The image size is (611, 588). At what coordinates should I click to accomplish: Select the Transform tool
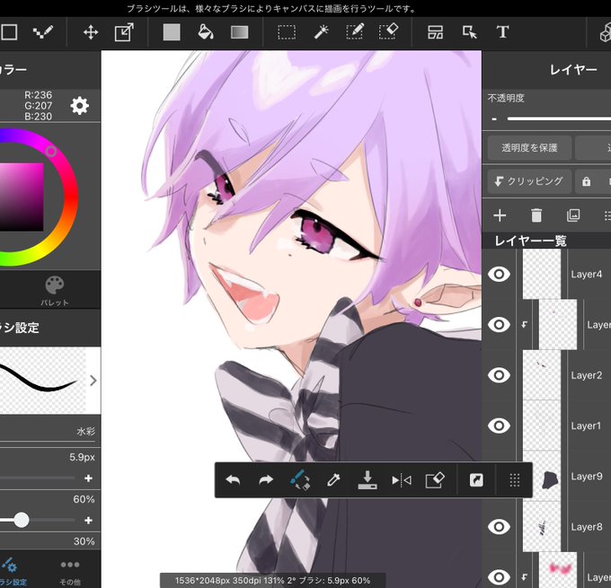pos(124,32)
